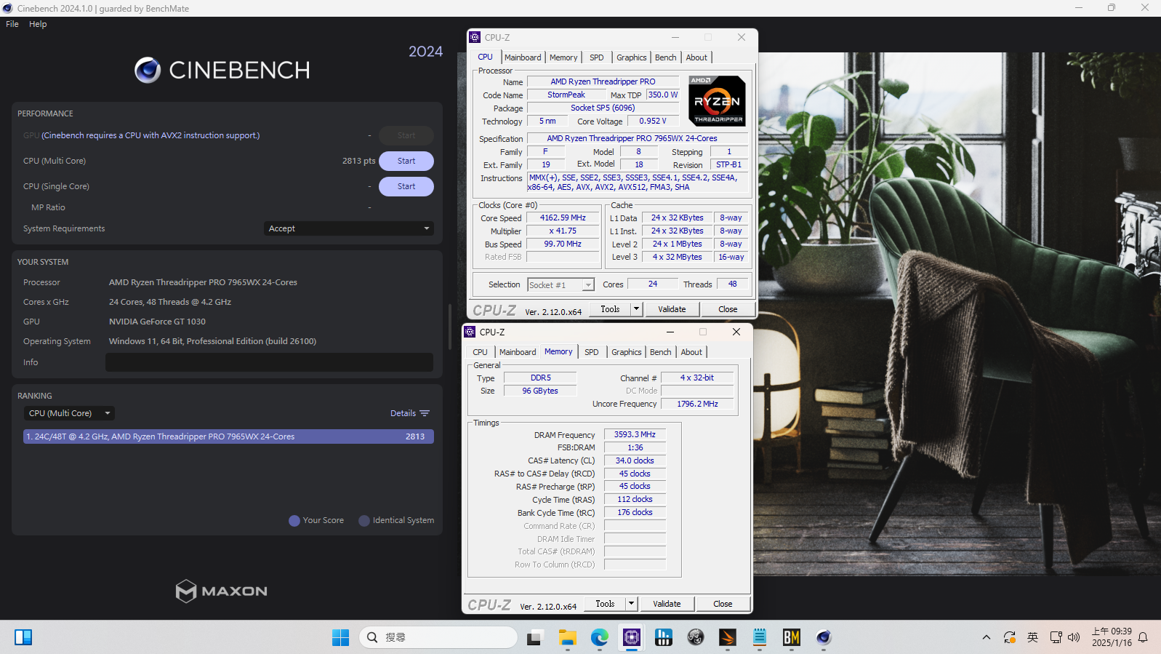Click the Your Score legend dot
1161x654 pixels.
pyautogui.click(x=294, y=521)
